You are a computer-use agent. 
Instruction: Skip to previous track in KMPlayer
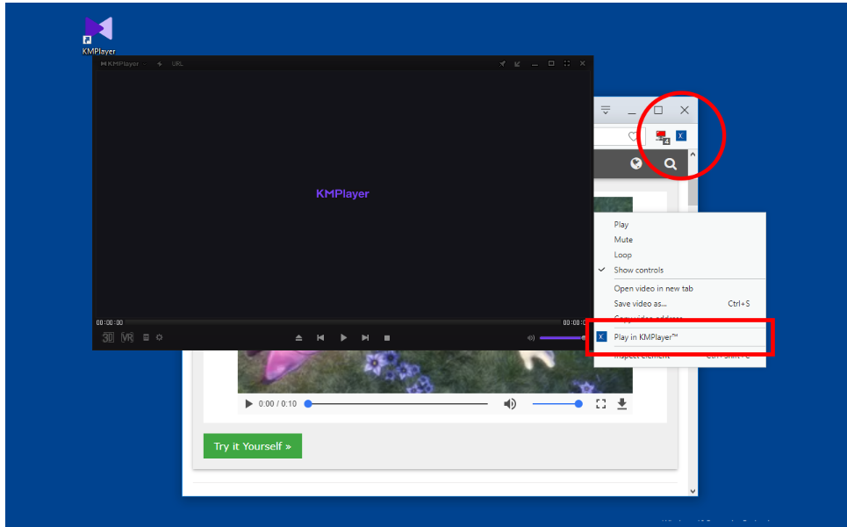pyautogui.click(x=320, y=338)
